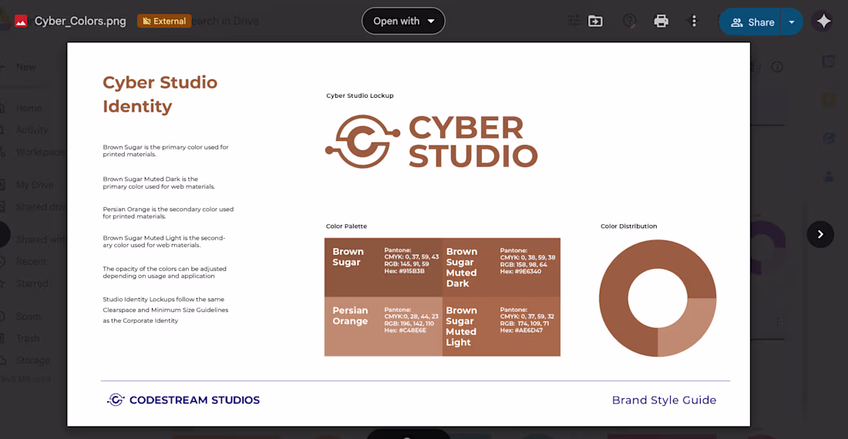Image resolution: width=848 pixels, height=439 pixels.
Task: Click the Keep icon in right side panel
Action: [x=828, y=100]
